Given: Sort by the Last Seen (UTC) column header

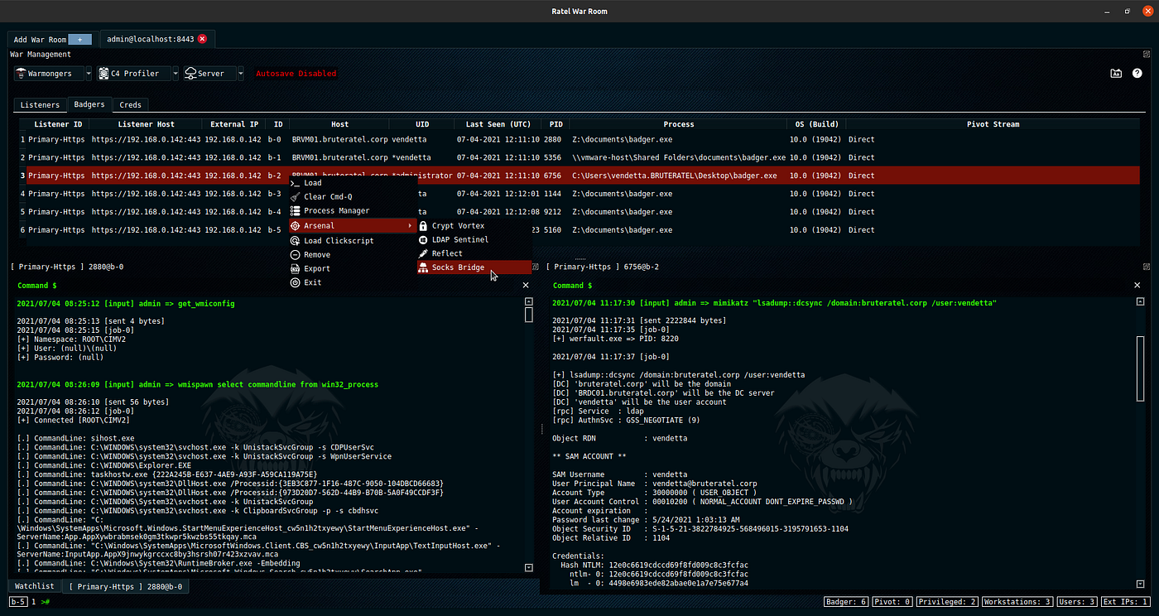Looking at the screenshot, I should (x=498, y=124).
